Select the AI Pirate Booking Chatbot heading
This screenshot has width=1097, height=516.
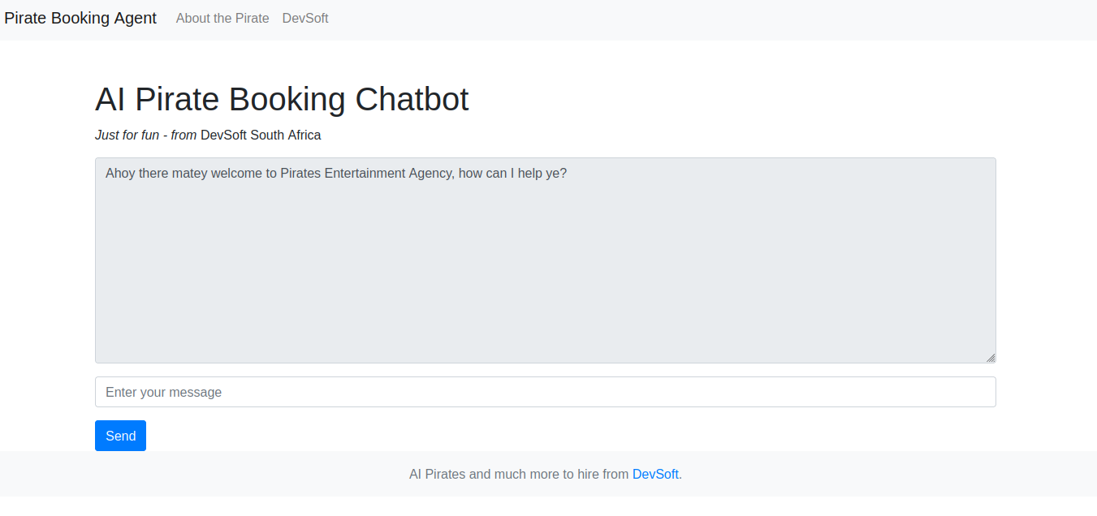pos(282,99)
